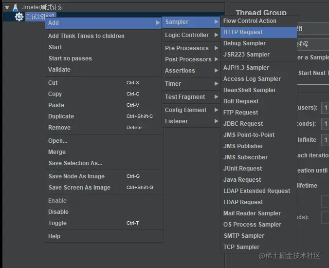Image resolution: width=329 pixels, height=268 pixels.
Task: Expand the Test Fragment submenu
Action: [191, 97]
